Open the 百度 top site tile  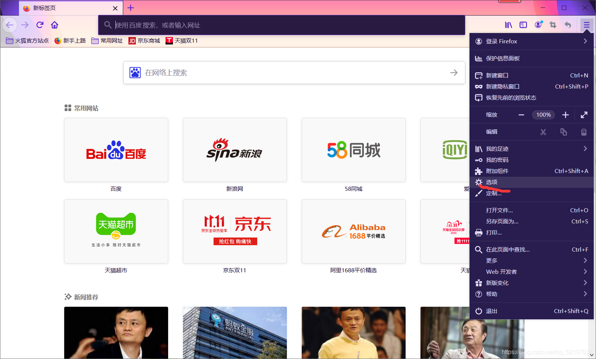point(116,150)
